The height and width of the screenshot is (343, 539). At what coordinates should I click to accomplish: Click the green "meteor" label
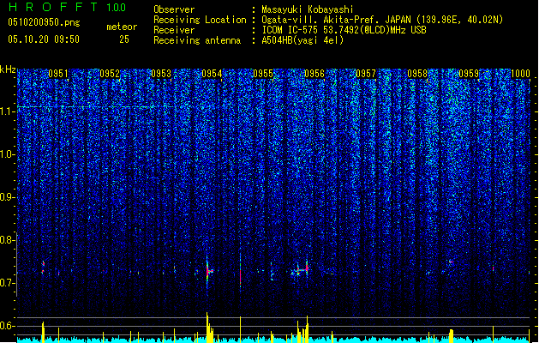click(x=122, y=27)
